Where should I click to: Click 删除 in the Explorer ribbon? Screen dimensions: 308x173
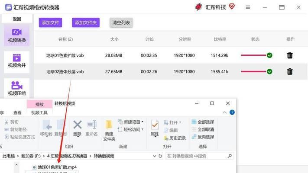(78, 128)
